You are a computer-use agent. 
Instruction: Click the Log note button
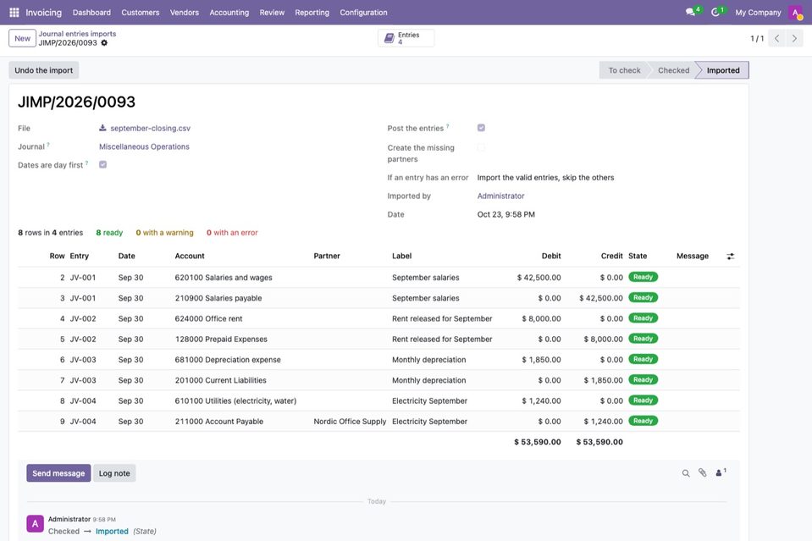click(114, 473)
